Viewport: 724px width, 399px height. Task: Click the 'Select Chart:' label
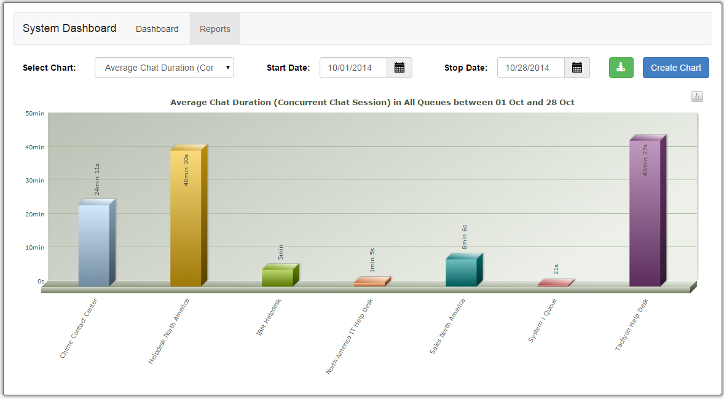[x=49, y=68]
